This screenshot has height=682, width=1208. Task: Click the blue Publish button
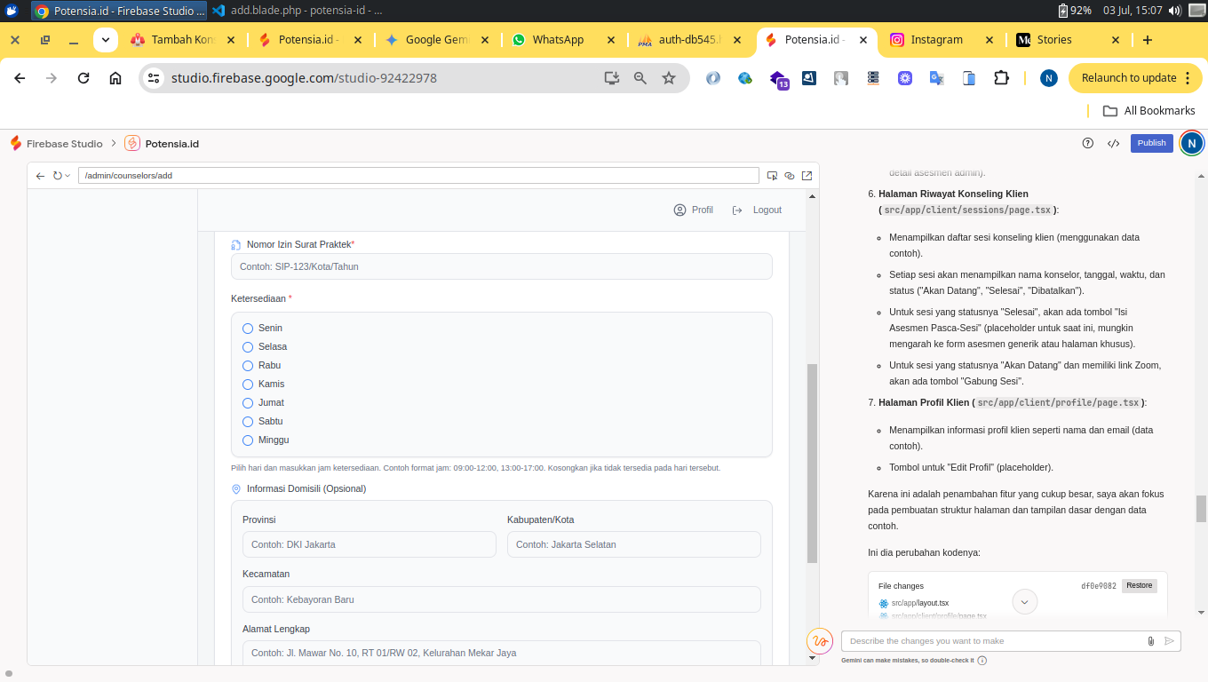1151,143
